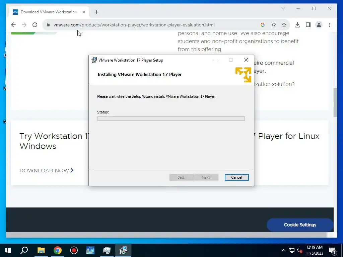The image size is (343, 257).
Task: Minimize the VMware Player Setup dialog
Action: point(216,60)
